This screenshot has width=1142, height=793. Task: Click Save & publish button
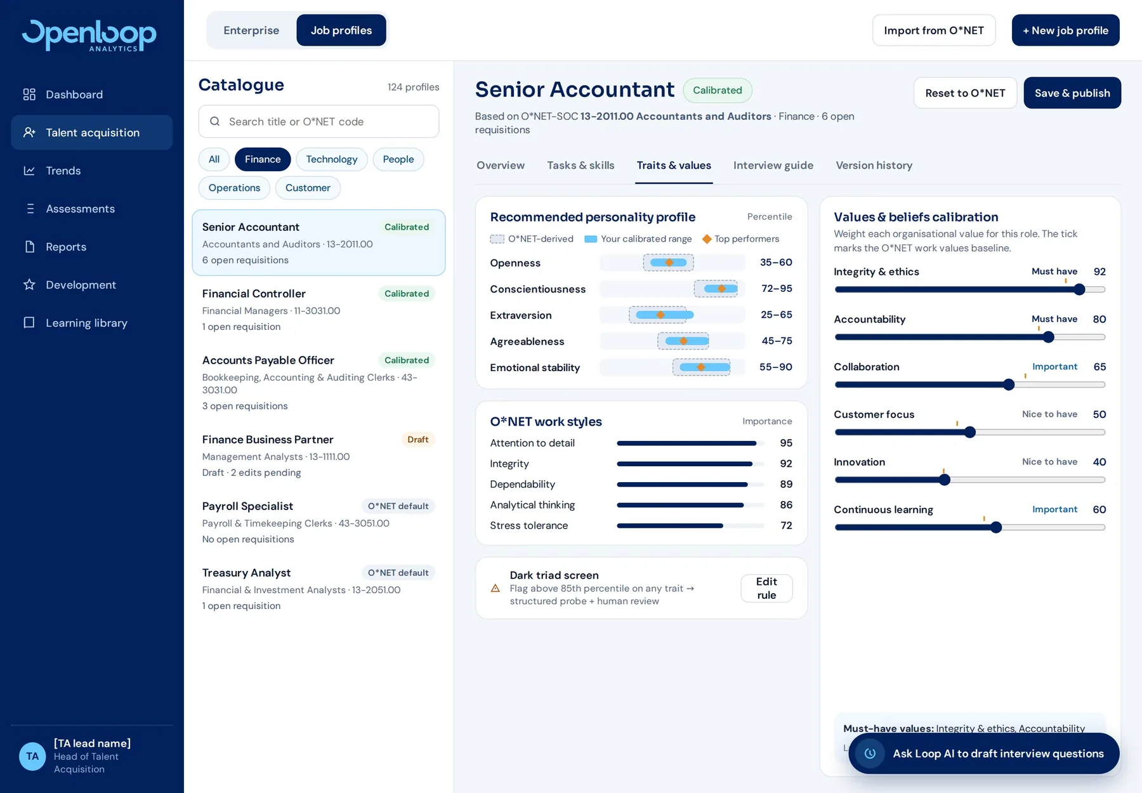(1072, 93)
